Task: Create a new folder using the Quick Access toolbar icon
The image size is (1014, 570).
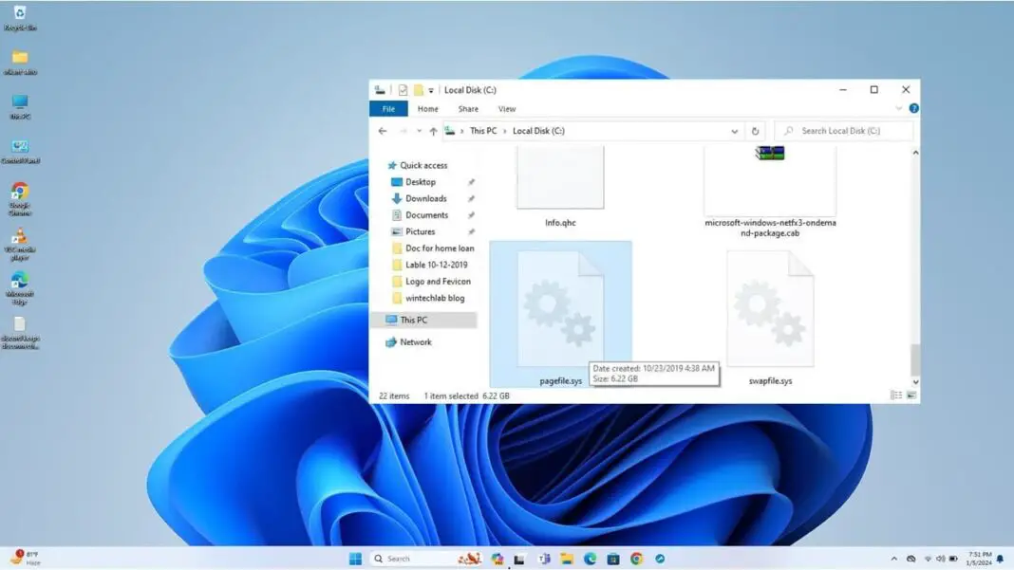Action: coord(419,89)
